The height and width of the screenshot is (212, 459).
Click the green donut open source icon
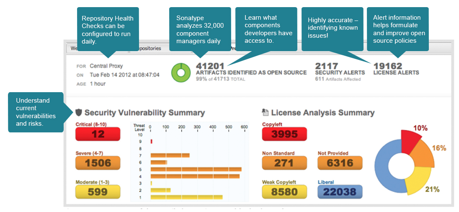[x=181, y=72]
